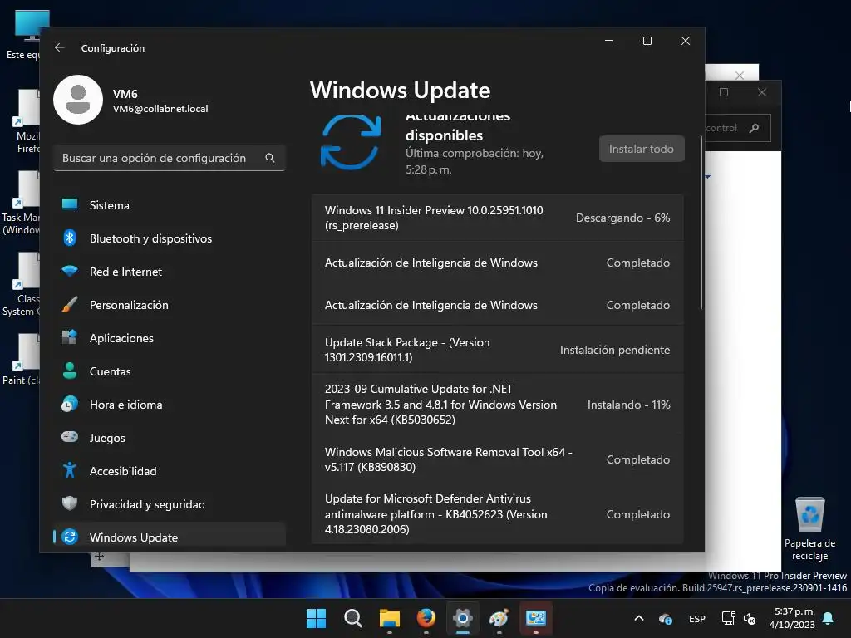Image resolution: width=851 pixels, height=638 pixels.
Task: Click the Personalización brush icon
Action: tap(70, 304)
